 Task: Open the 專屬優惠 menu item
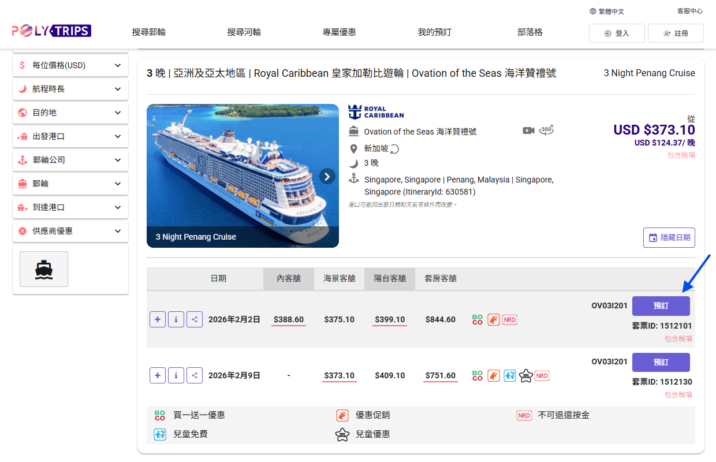(340, 32)
